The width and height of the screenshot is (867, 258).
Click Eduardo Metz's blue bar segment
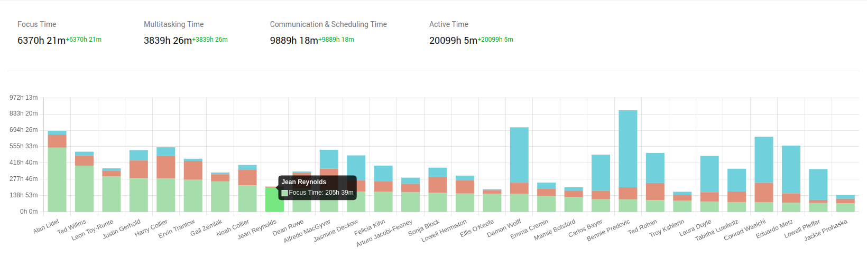[791, 169]
